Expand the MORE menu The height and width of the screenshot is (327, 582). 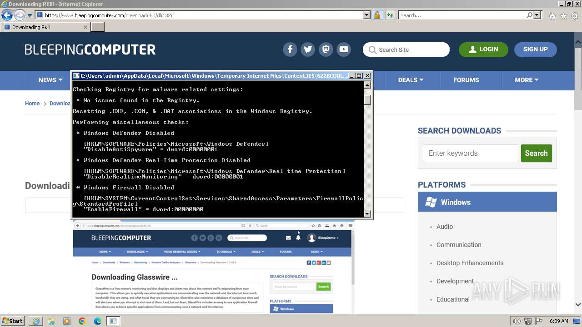pyautogui.click(x=527, y=80)
